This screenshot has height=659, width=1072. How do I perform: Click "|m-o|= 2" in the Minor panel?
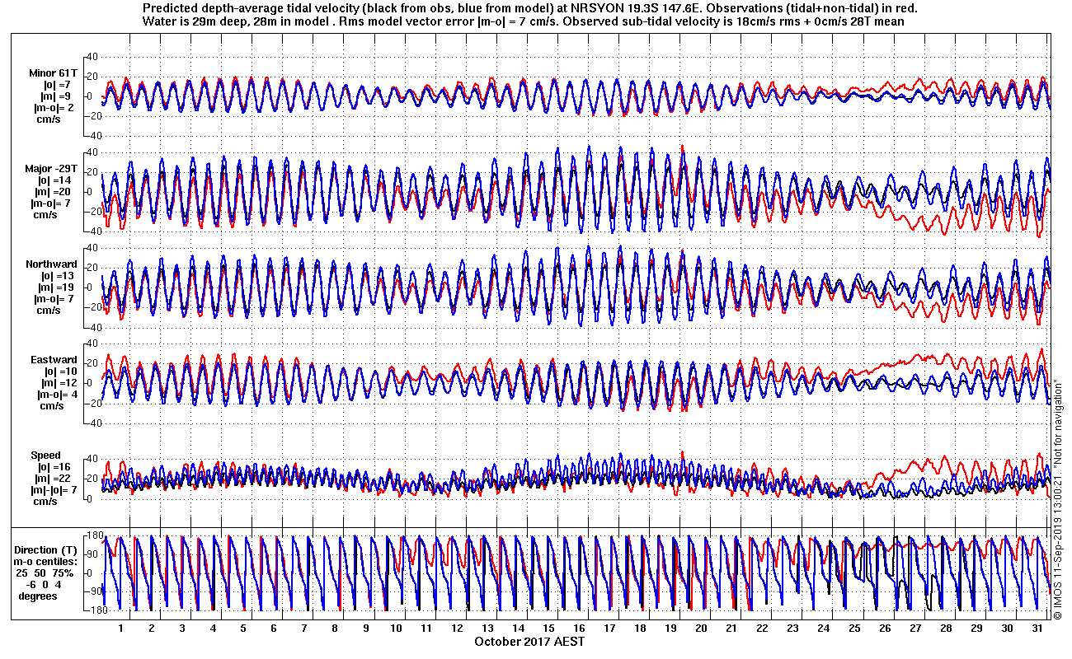click(54, 108)
